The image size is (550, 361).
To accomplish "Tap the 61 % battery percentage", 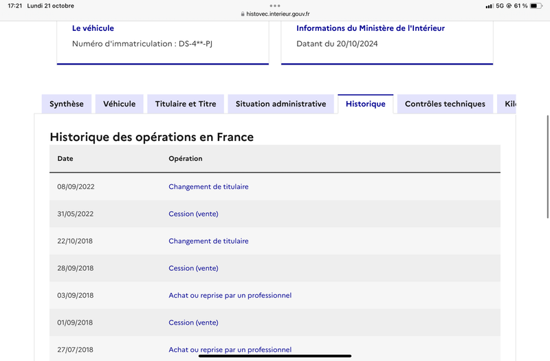I will click(520, 6).
